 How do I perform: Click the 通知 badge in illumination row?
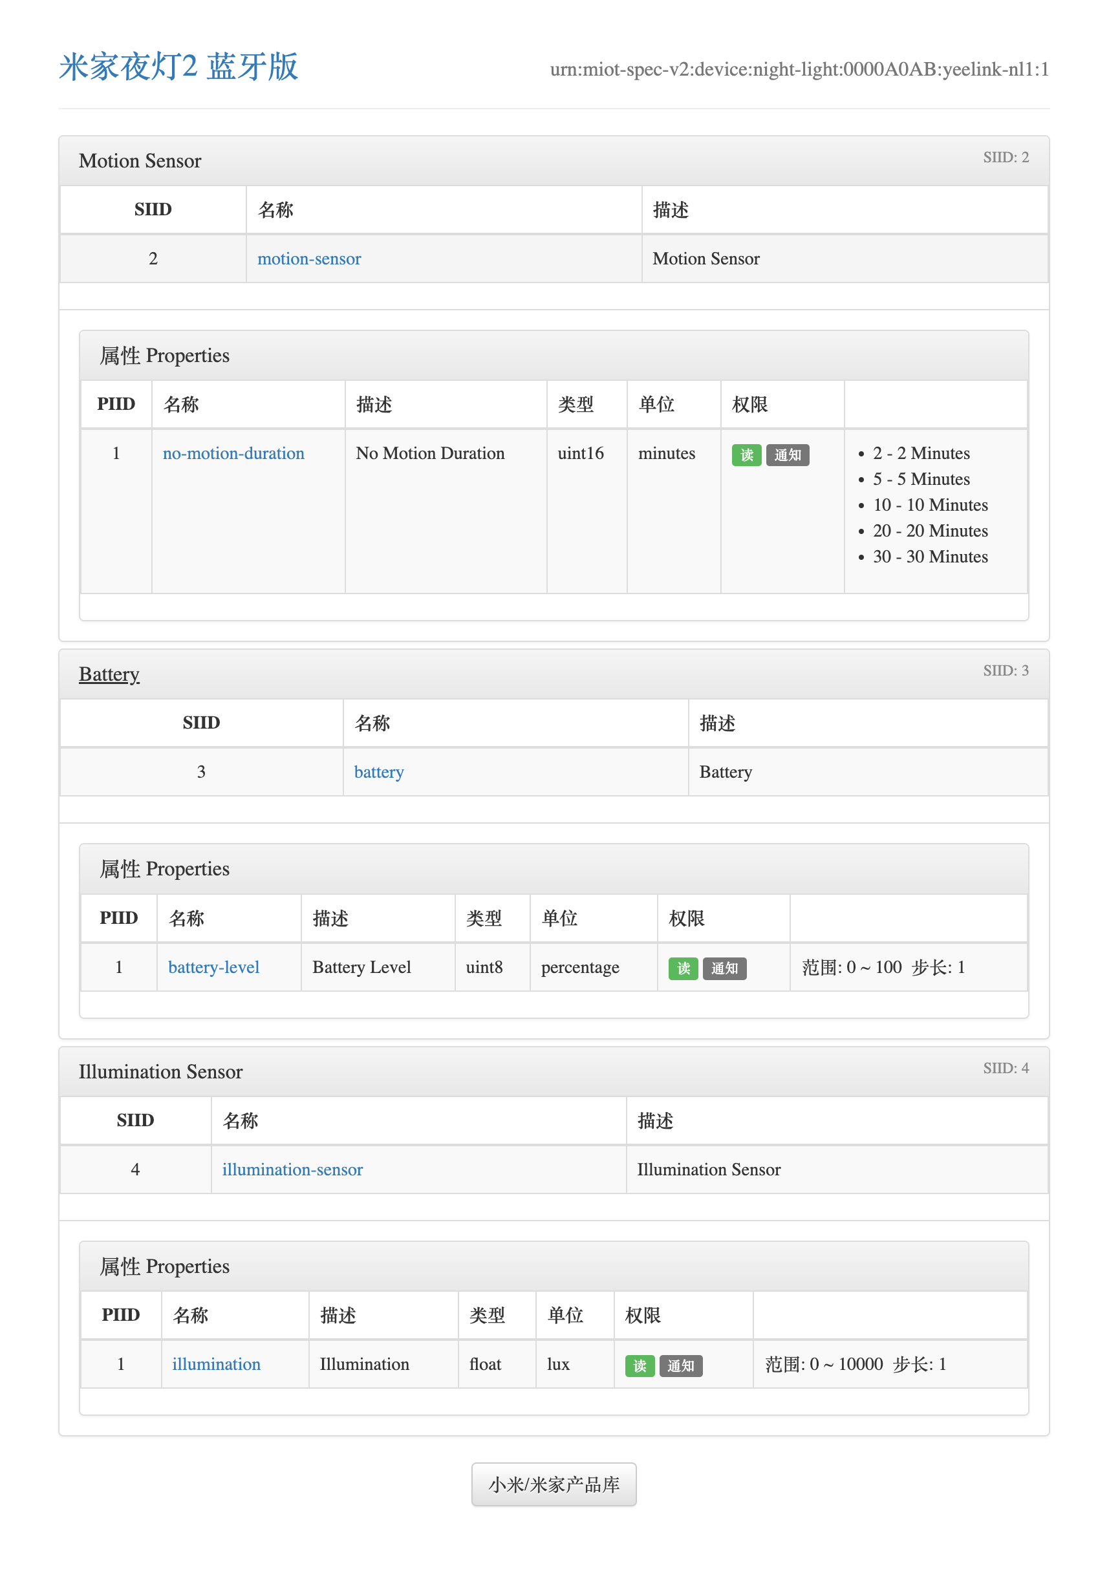[x=681, y=1365]
